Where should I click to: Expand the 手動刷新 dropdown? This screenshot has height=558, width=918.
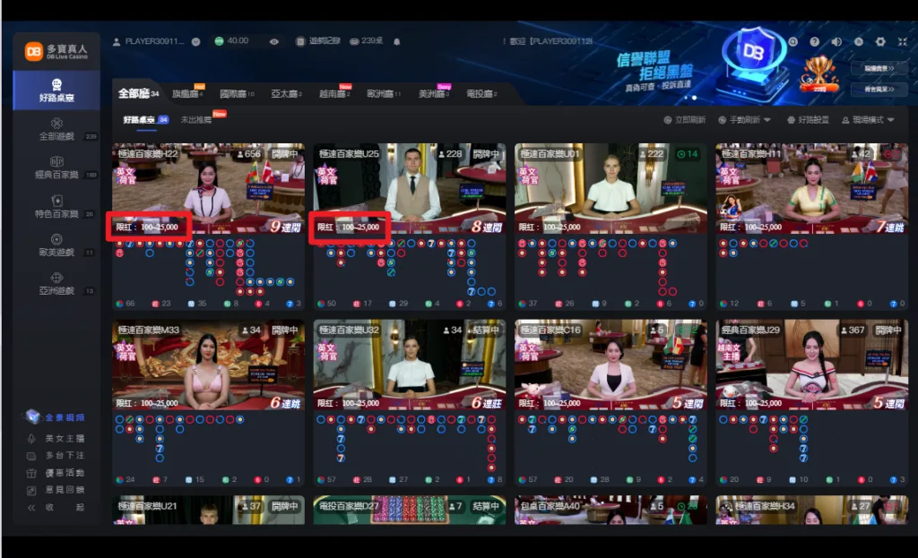(744, 120)
